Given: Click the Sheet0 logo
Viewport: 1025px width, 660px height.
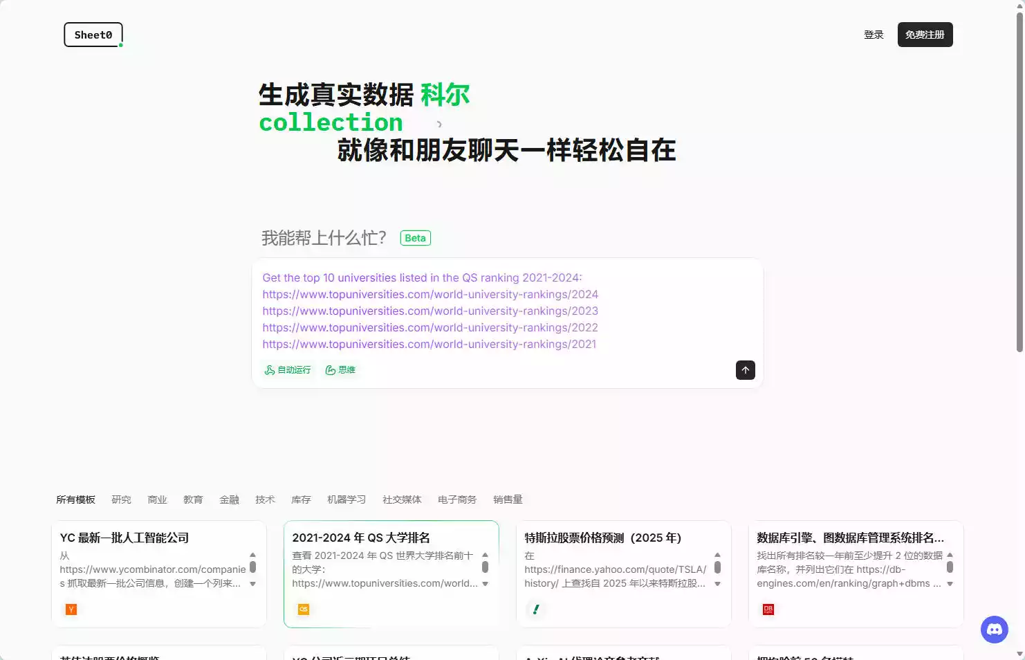Looking at the screenshot, I should coord(93,35).
